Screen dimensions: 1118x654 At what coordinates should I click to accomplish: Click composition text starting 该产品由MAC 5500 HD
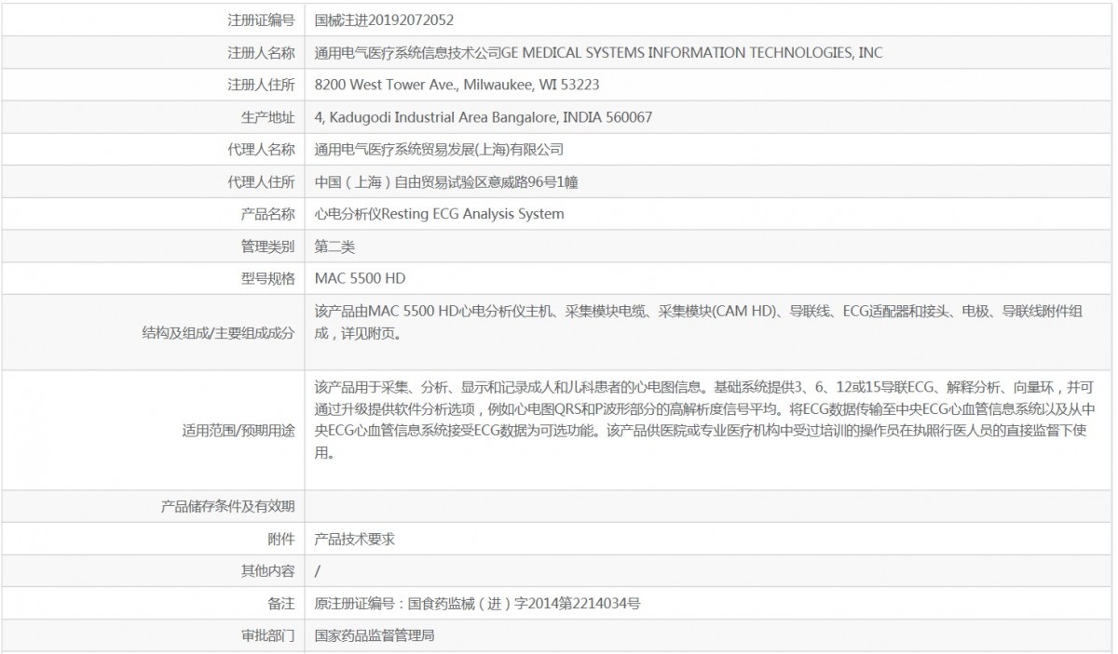[699, 322]
